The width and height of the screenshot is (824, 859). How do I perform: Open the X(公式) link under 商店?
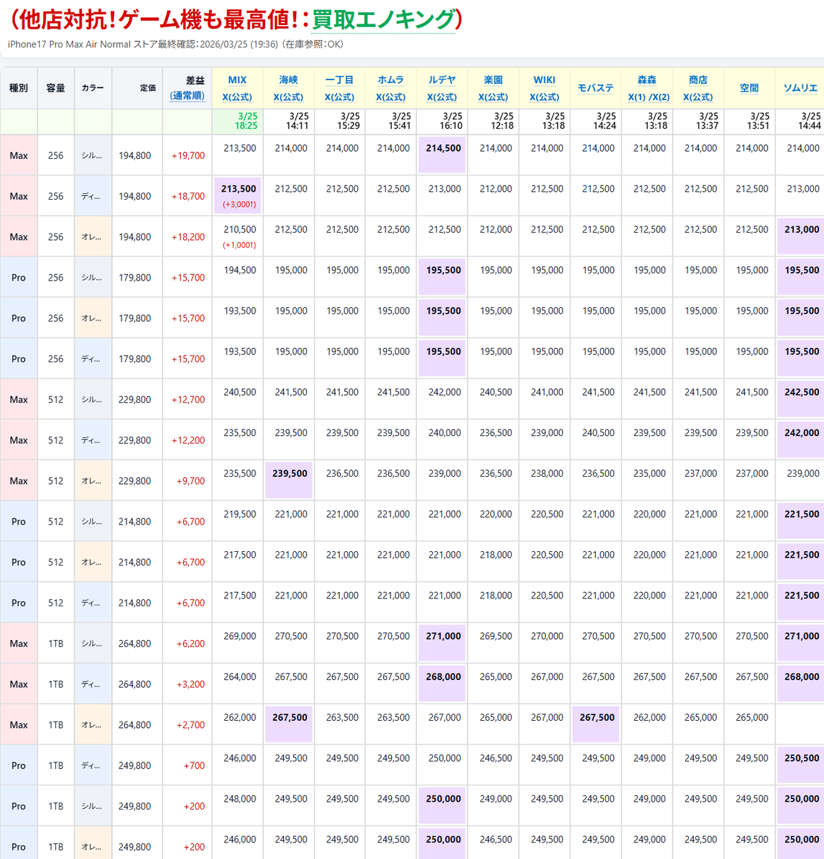click(698, 97)
